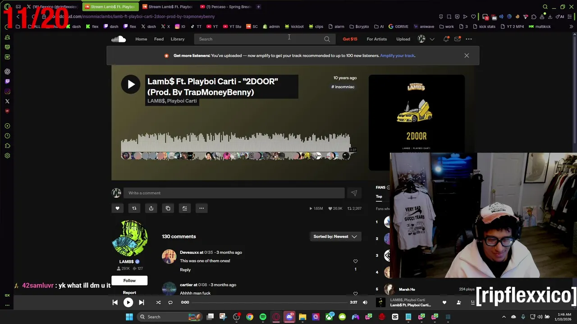Go to the Feed tab
The width and height of the screenshot is (577, 324).
pos(159,39)
